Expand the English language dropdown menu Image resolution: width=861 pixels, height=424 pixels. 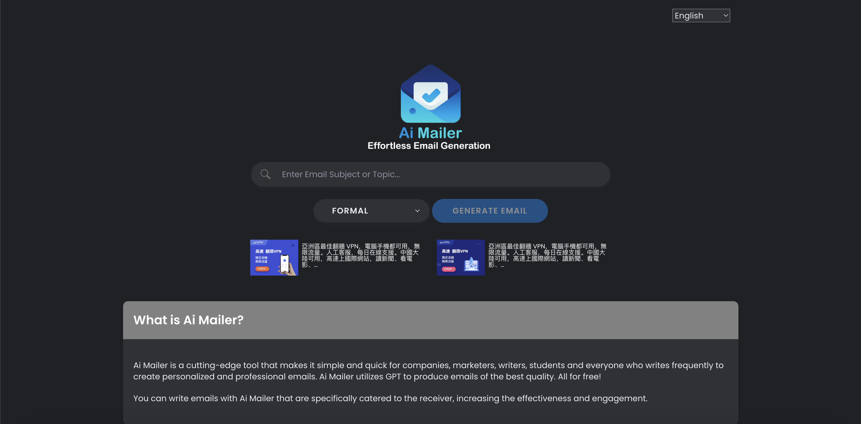[701, 15]
